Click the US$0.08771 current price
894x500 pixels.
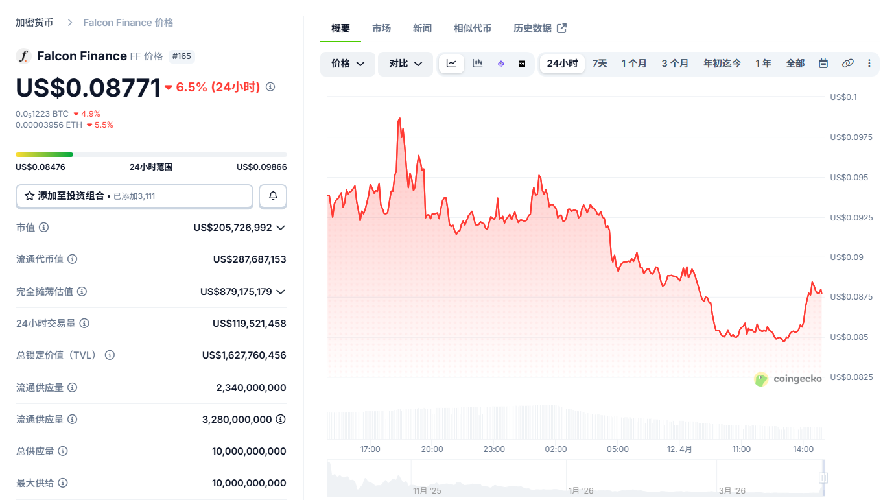click(88, 88)
